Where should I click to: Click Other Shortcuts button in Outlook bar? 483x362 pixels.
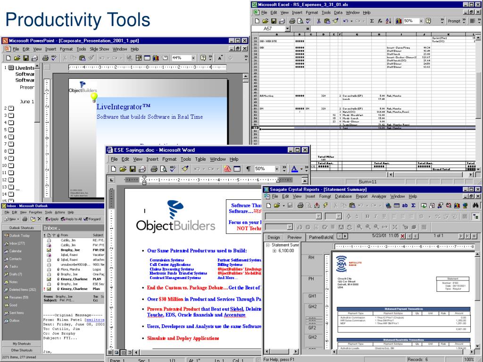coord(22,350)
